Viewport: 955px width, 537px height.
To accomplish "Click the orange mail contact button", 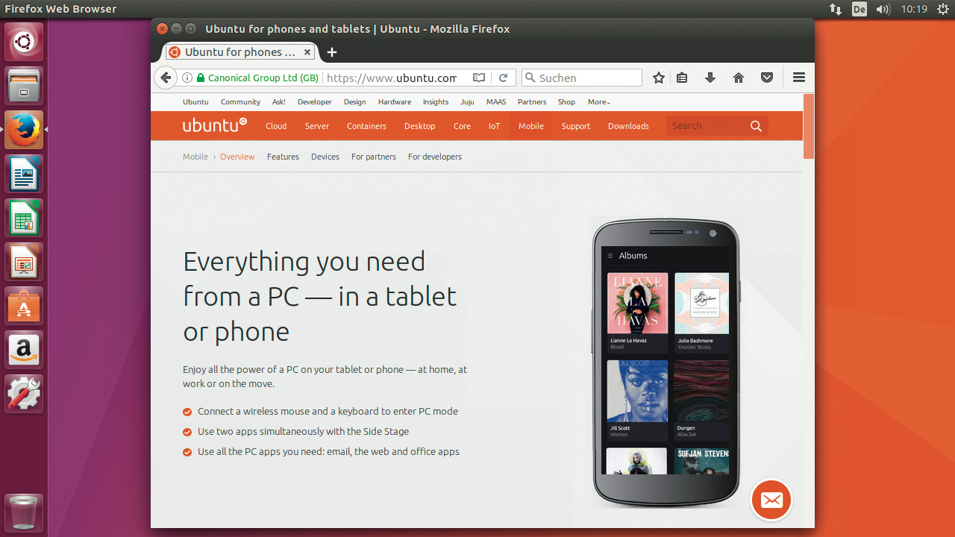I will pos(771,500).
